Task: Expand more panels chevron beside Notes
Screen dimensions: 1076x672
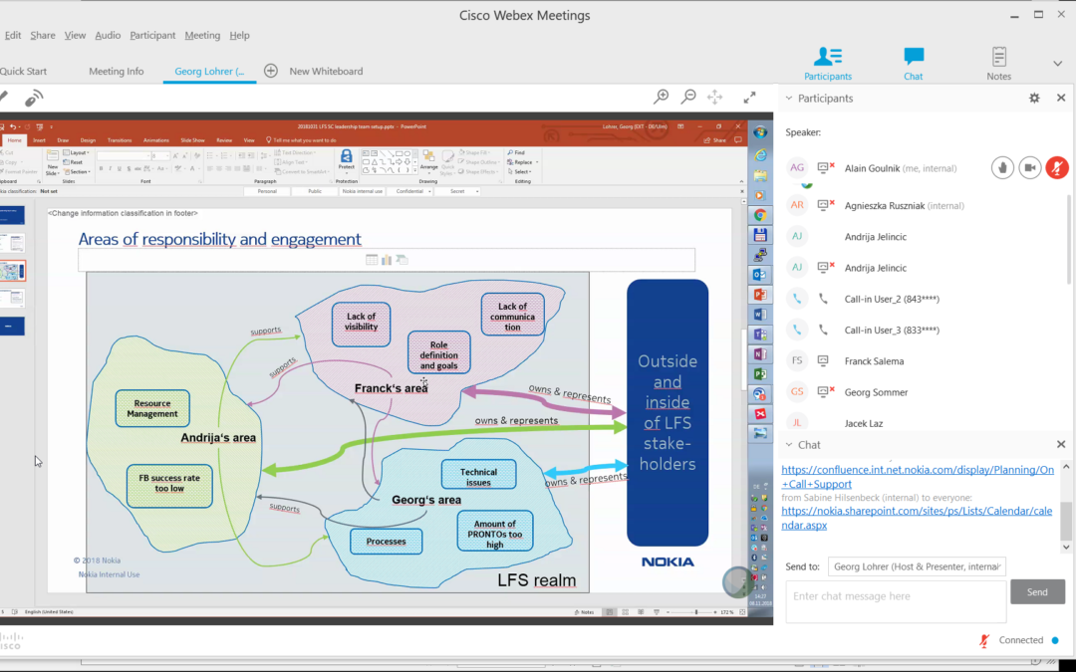Action: tap(1057, 64)
